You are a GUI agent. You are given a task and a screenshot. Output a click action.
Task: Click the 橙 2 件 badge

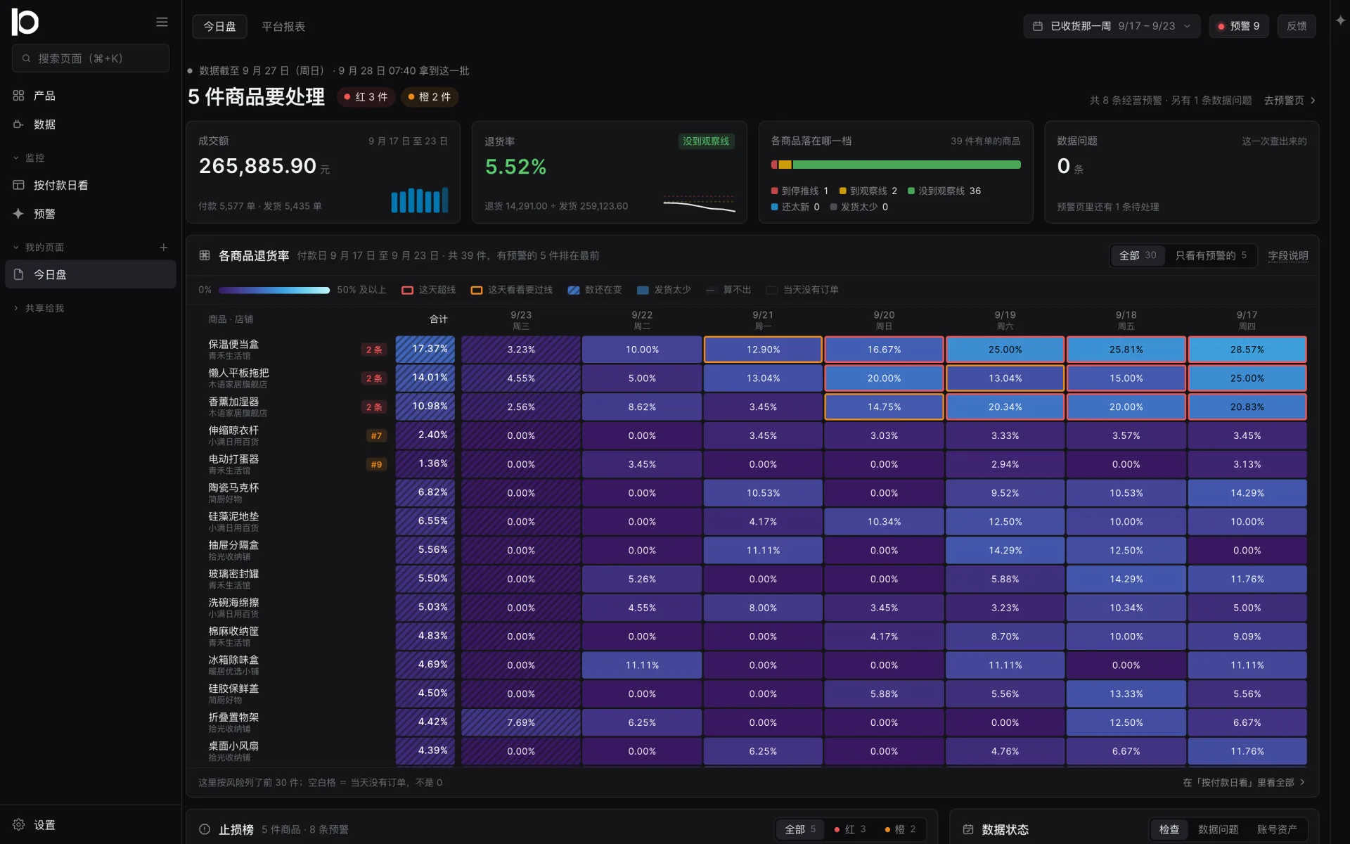[x=430, y=97]
